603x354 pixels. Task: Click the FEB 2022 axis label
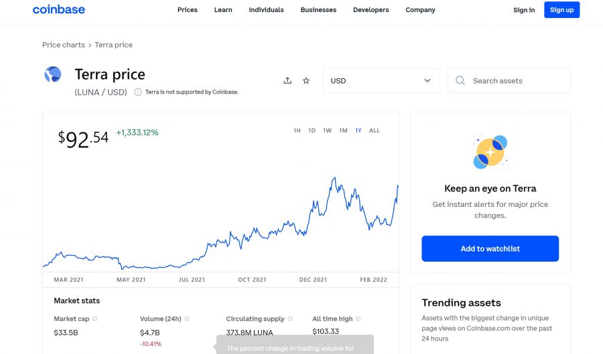click(x=373, y=280)
